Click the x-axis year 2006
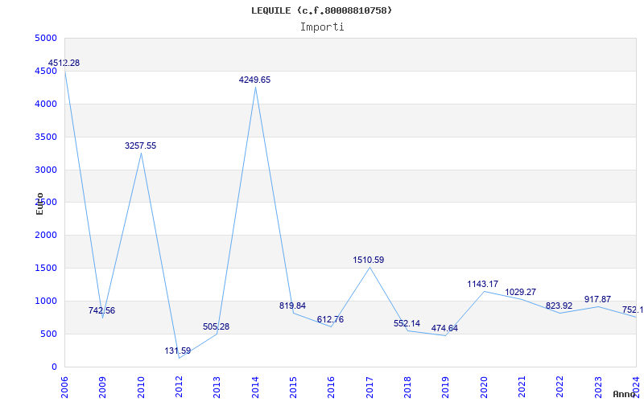 (64, 388)
